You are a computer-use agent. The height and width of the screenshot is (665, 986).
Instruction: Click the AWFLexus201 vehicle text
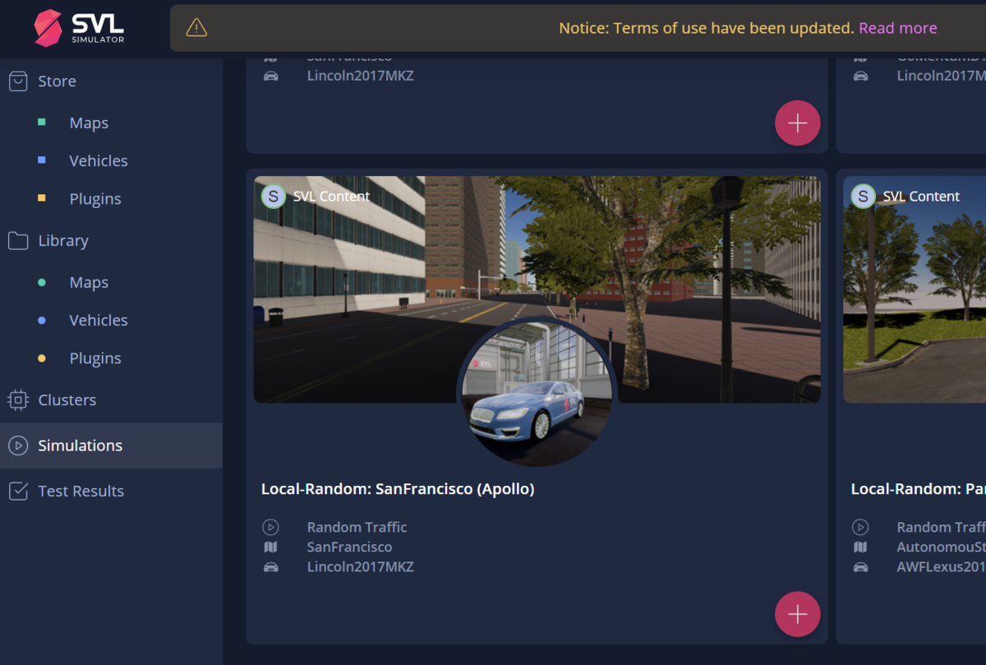[942, 566]
